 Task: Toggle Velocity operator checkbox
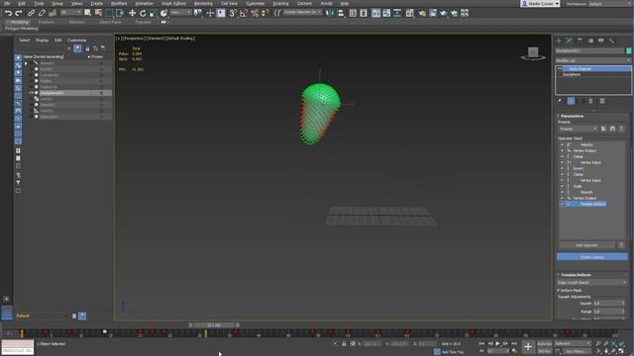[562, 144]
